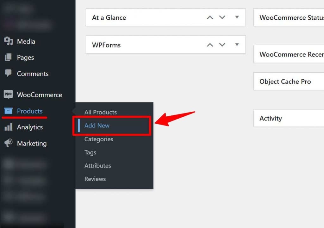Move the WPForms widget up
The image size is (324, 228).
tap(210, 45)
